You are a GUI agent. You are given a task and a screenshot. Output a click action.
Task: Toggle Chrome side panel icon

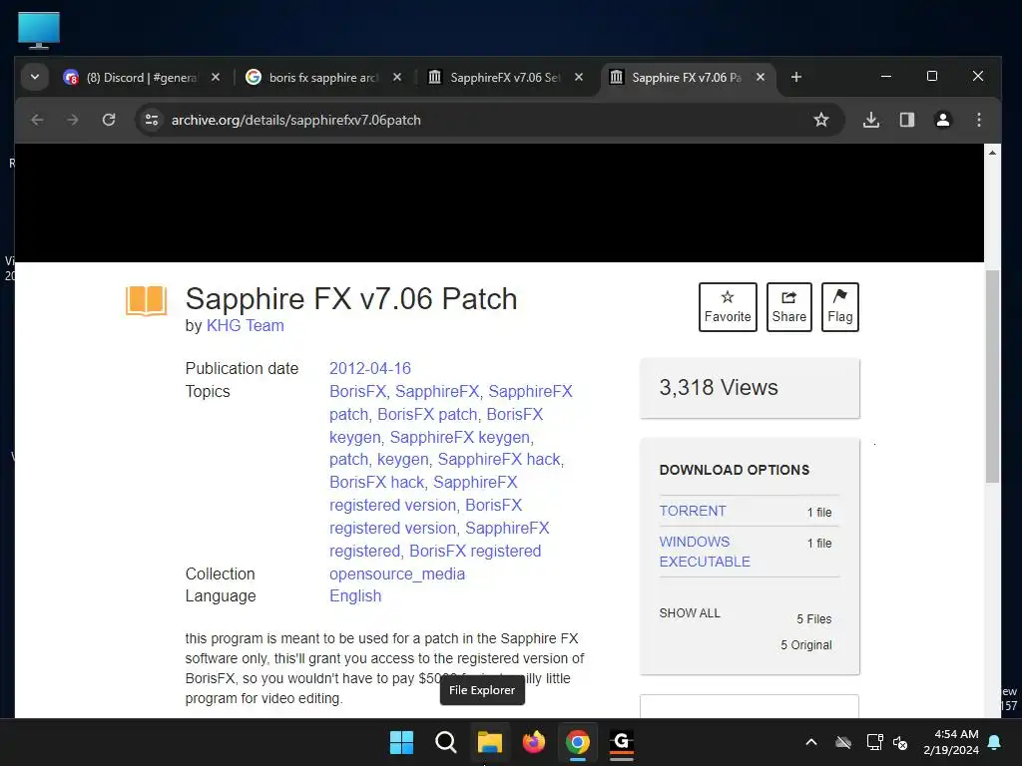[x=906, y=120]
